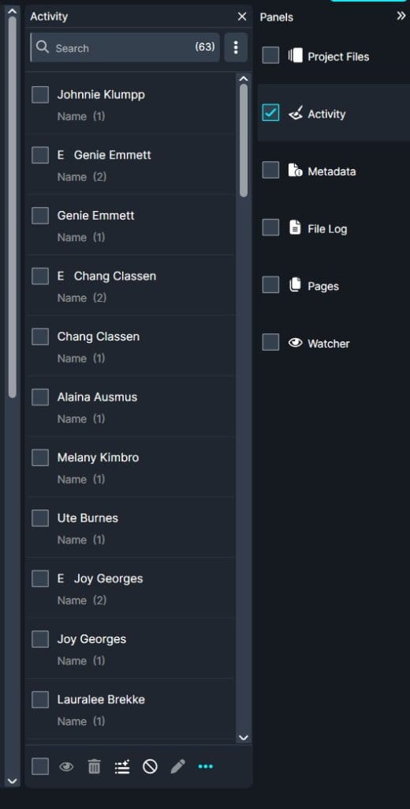Close the Activity panel

tap(242, 17)
